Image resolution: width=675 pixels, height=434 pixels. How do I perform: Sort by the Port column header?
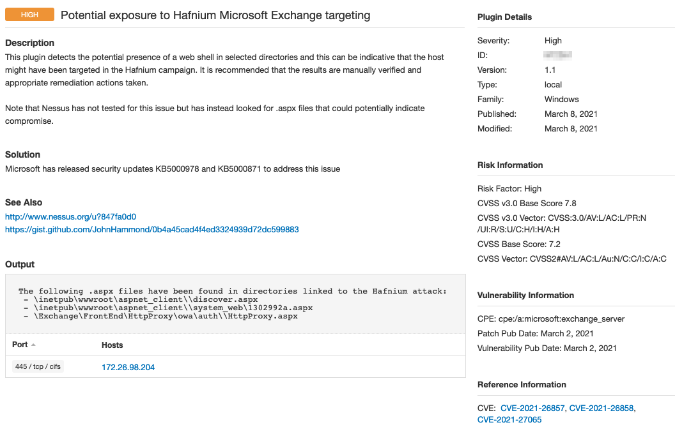20,345
